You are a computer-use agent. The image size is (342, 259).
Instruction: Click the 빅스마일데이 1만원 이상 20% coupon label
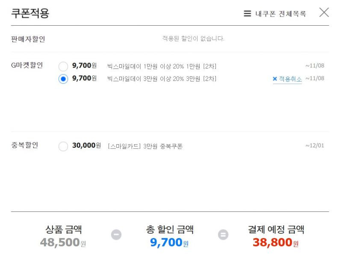click(162, 66)
